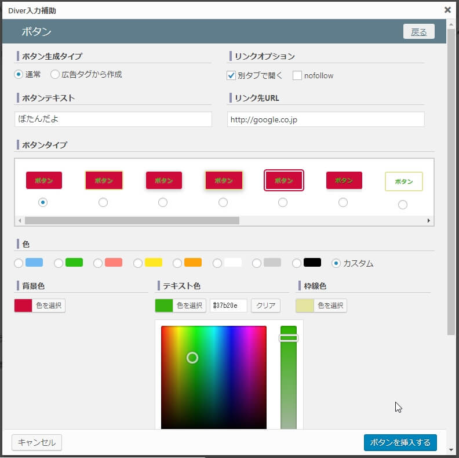The height and width of the screenshot is (458, 459).
Task: Select the black color preset
Action: pos(297,263)
